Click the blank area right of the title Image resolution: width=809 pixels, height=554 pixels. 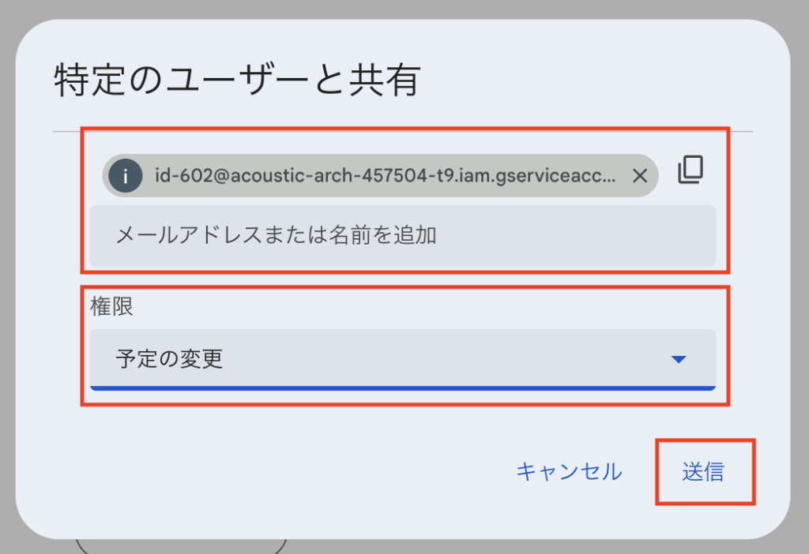point(593,80)
